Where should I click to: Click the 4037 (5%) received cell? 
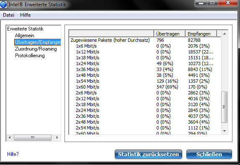199,116
